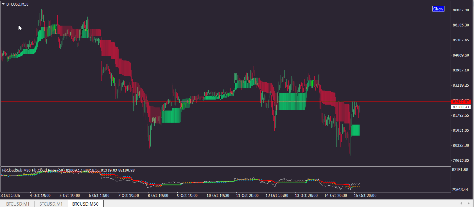Viewport: 474px width, 207px height.
Task: Click the 15 Oct 20:00 time label
Action: pos(366,195)
